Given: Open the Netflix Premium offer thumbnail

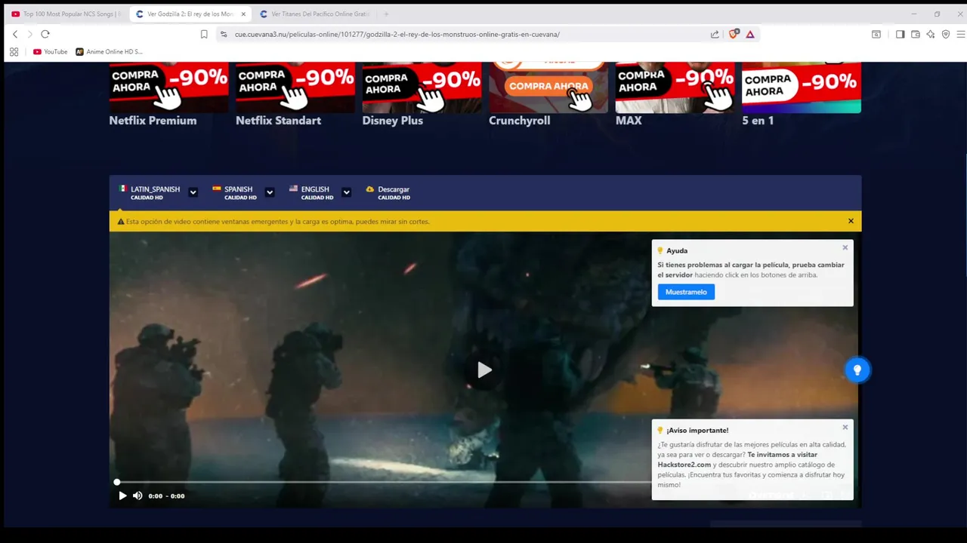Looking at the screenshot, I should point(168,87).
